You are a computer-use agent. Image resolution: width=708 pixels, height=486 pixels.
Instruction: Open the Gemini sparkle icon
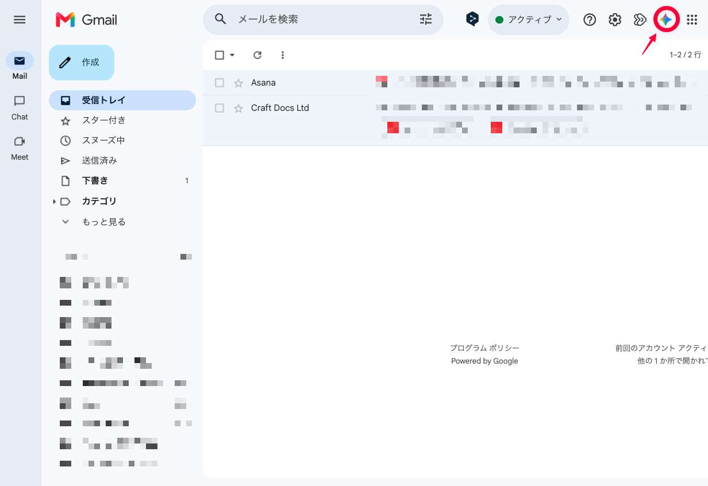tap(666, 20)
